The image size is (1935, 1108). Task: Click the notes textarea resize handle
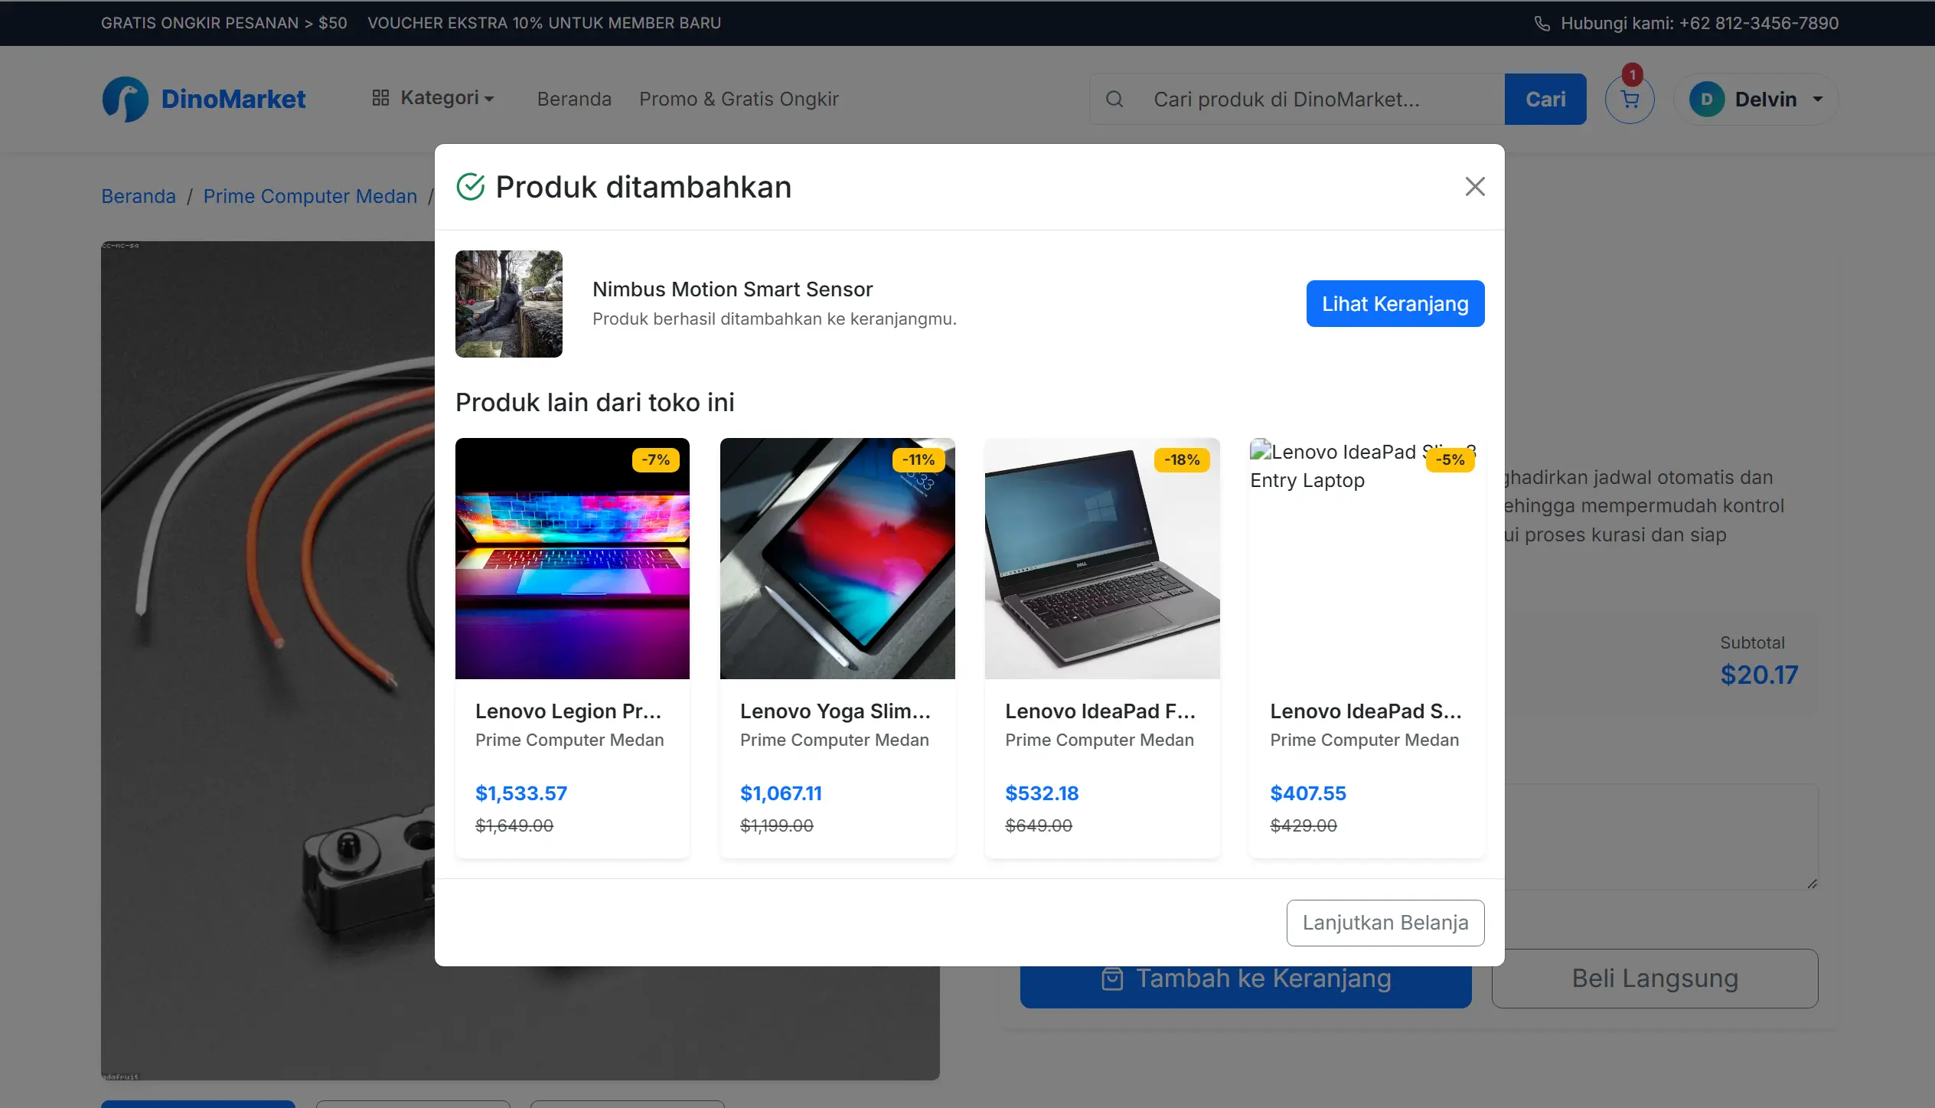pyautogui.click(x=1811, y=883)
